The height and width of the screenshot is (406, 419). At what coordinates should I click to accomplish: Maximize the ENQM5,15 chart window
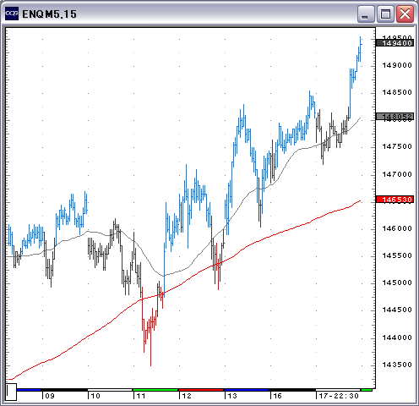click(x=385, y=14)
